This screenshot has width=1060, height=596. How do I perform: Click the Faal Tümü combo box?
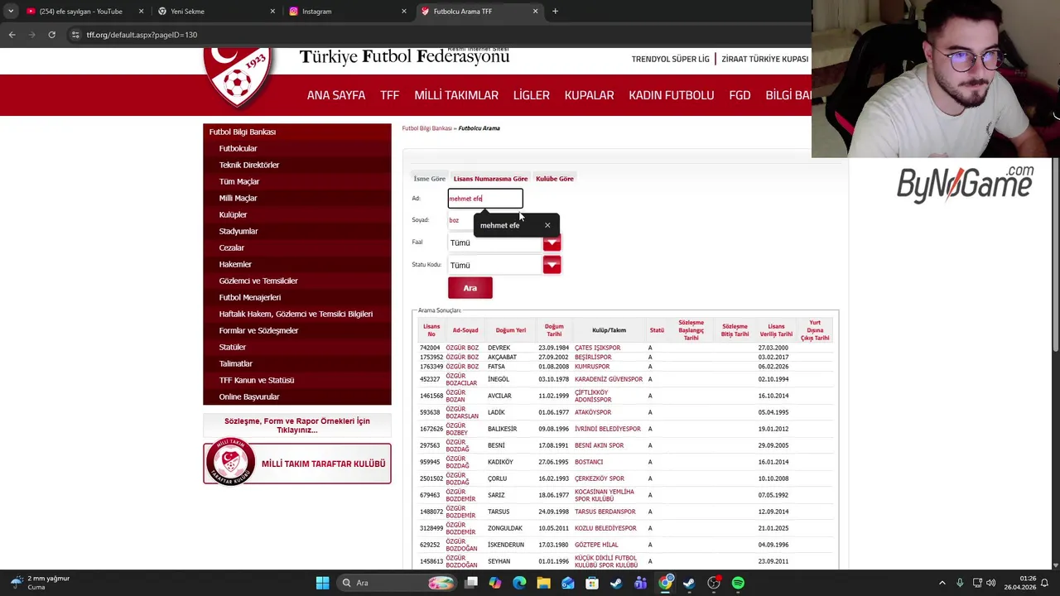(x=494, y=243)
